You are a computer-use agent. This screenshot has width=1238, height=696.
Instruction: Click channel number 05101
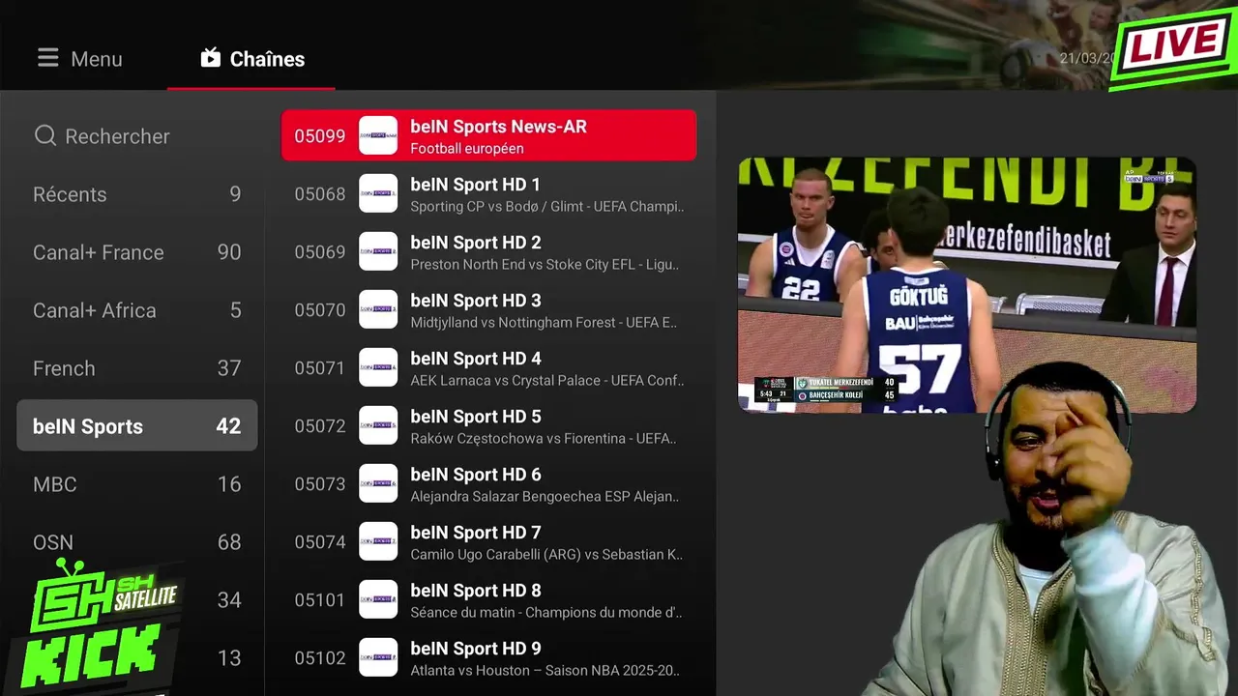coord(320,600)
